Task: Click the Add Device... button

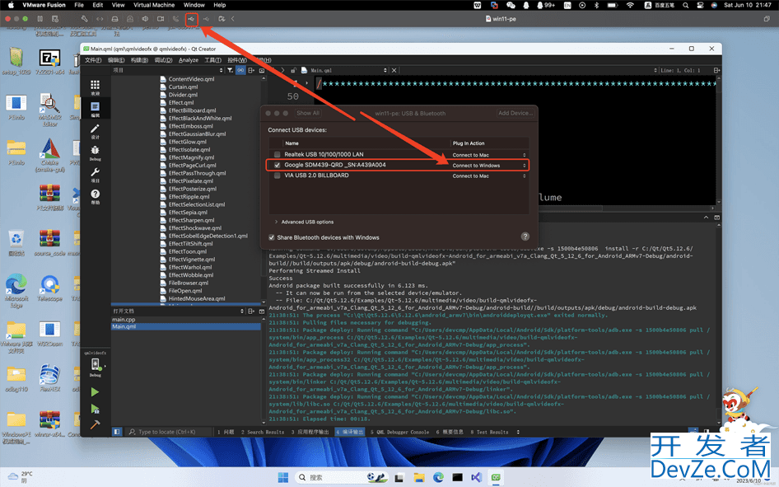Action: [x=515, y=113]
